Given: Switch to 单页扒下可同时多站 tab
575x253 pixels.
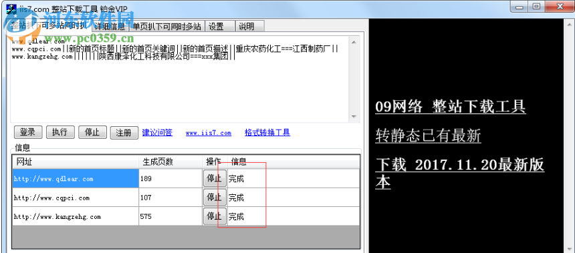Looking at the screenshot, I should pos(166,26).
